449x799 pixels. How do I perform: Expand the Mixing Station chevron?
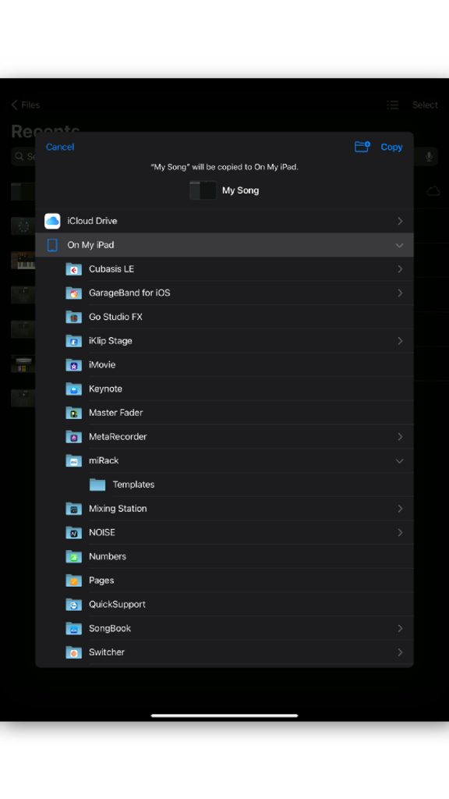400,509
